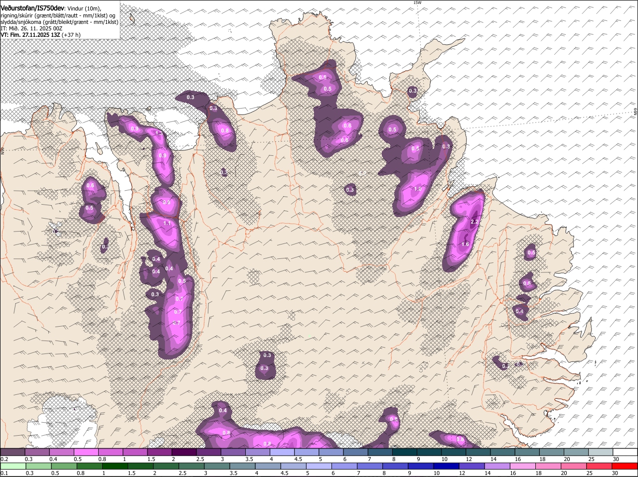
Task: Select the rain legend swatch between 2 and 2.5
Action: click(x=166, y=466)
